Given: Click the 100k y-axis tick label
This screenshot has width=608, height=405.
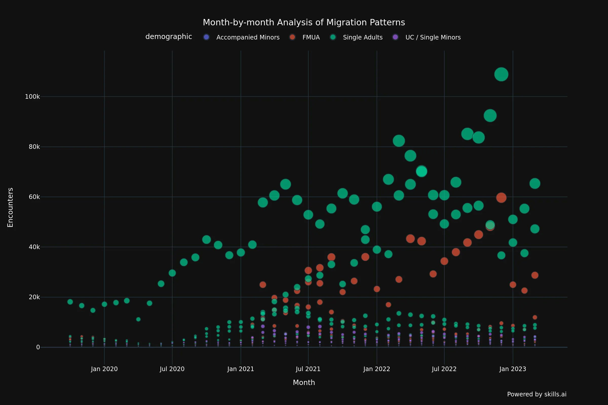Looking at the screenshot, I should pos(32,97).
